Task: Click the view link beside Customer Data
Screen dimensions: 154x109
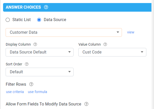Action: pos(131,32)
